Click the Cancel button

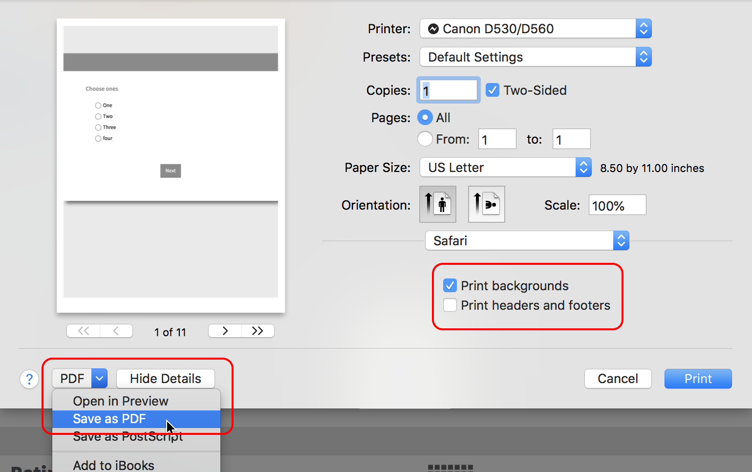618,379
